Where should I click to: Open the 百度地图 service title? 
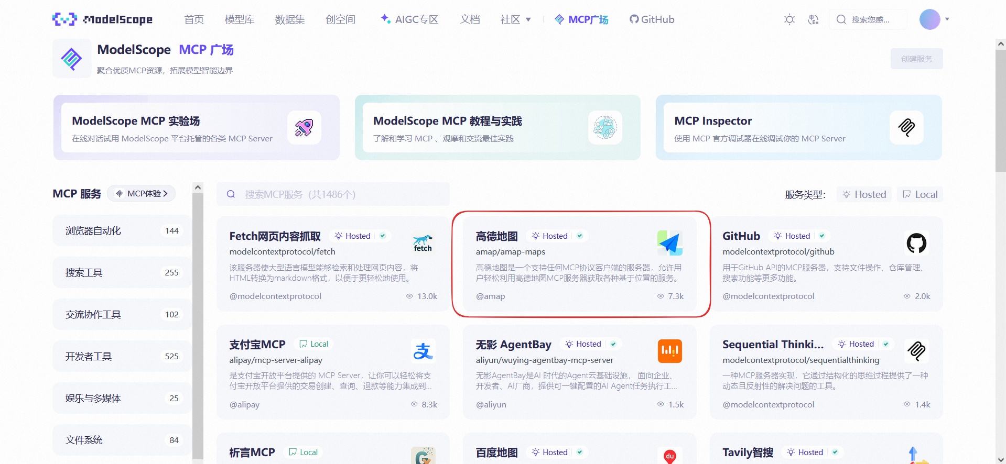click(x=497, y=452)
